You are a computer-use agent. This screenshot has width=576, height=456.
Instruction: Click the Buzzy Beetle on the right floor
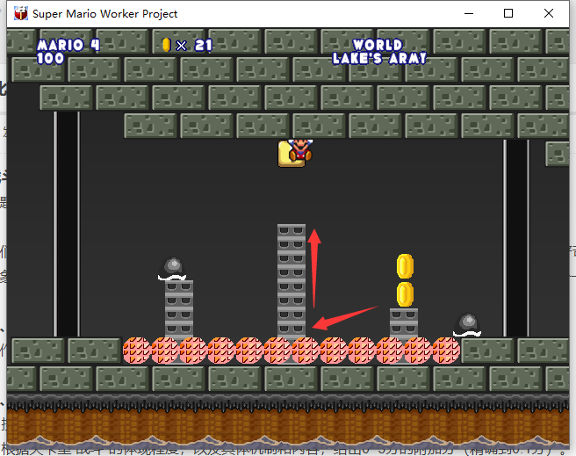pos(467,324)
